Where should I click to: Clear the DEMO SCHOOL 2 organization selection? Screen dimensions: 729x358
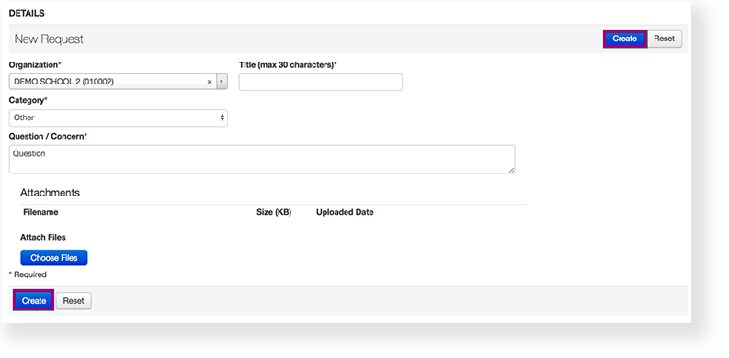click(x=210, y=82)
